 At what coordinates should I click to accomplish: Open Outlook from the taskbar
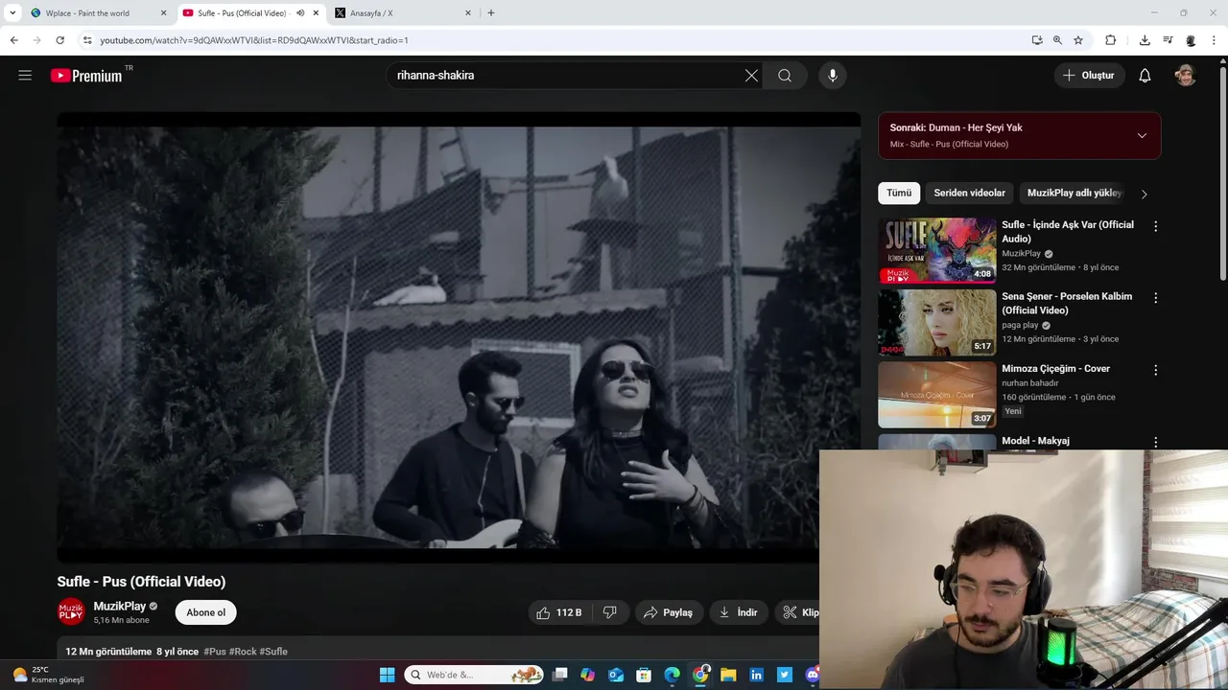click(616, 675)
